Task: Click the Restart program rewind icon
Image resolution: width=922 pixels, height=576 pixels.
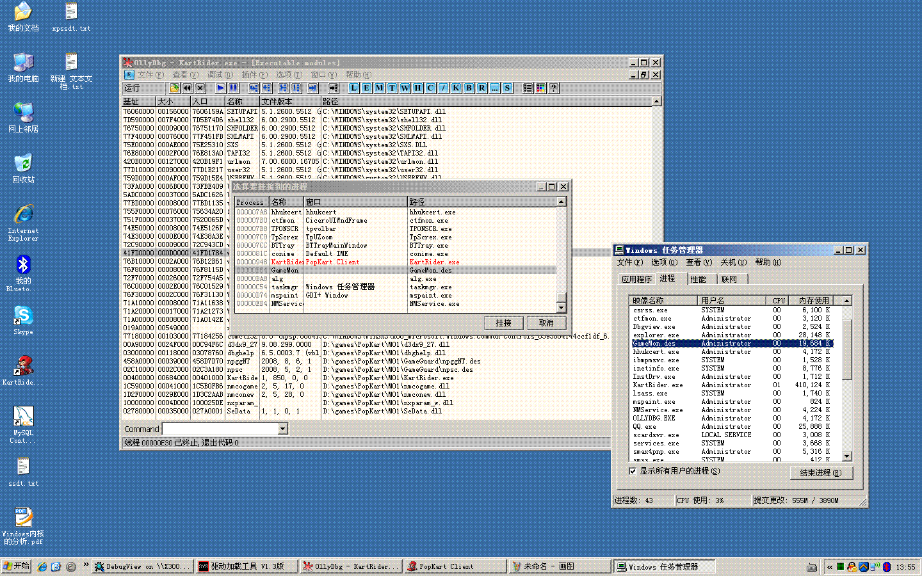Action: pyautogui.click(x=187, y=88)
